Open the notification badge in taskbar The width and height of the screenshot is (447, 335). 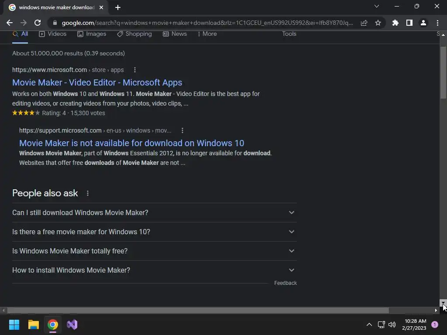[x=435, y=325]
